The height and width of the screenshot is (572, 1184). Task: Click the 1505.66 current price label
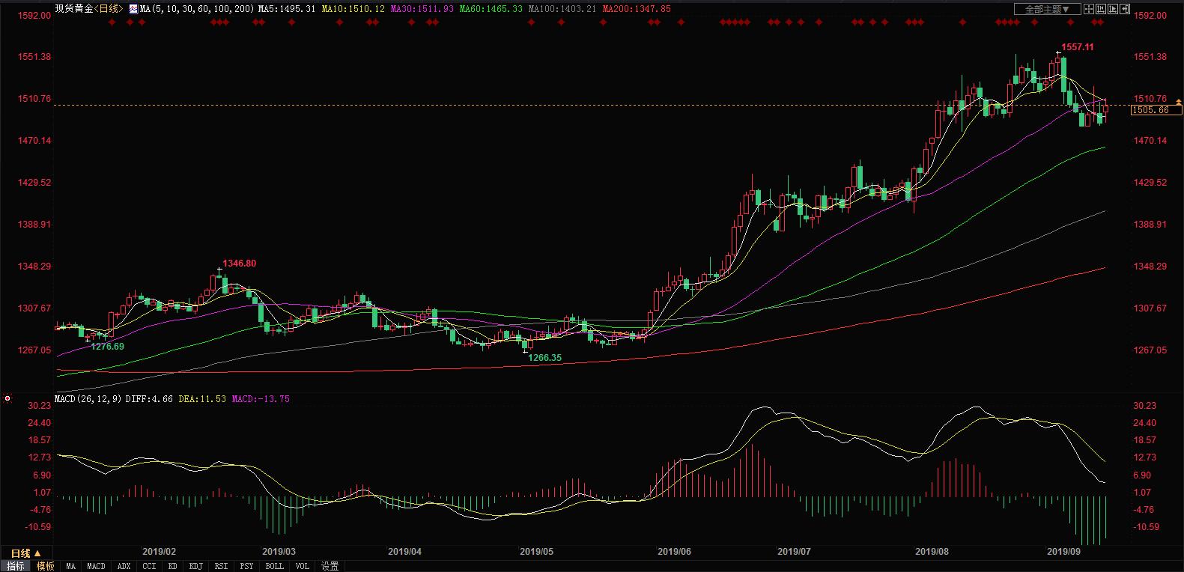(x=1152, y=110)
